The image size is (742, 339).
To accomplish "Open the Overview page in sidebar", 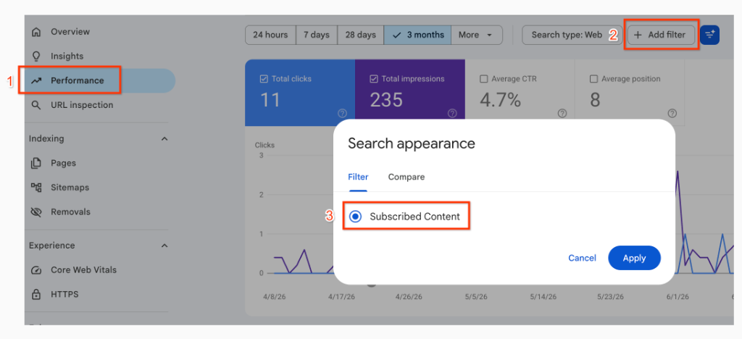I will (70, 32).
